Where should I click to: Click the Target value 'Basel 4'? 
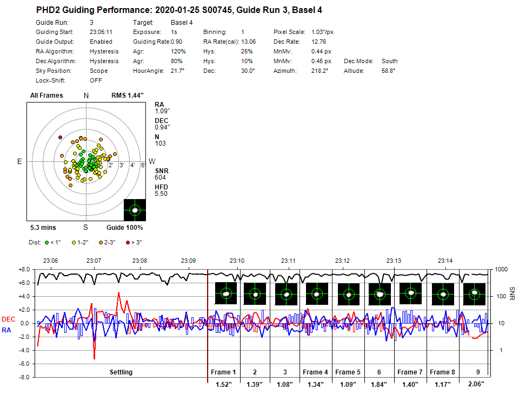[182, 23]
